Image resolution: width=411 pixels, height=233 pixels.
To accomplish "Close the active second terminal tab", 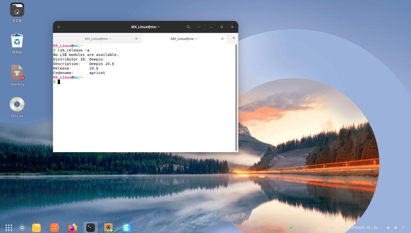I will tap(222, 39).
